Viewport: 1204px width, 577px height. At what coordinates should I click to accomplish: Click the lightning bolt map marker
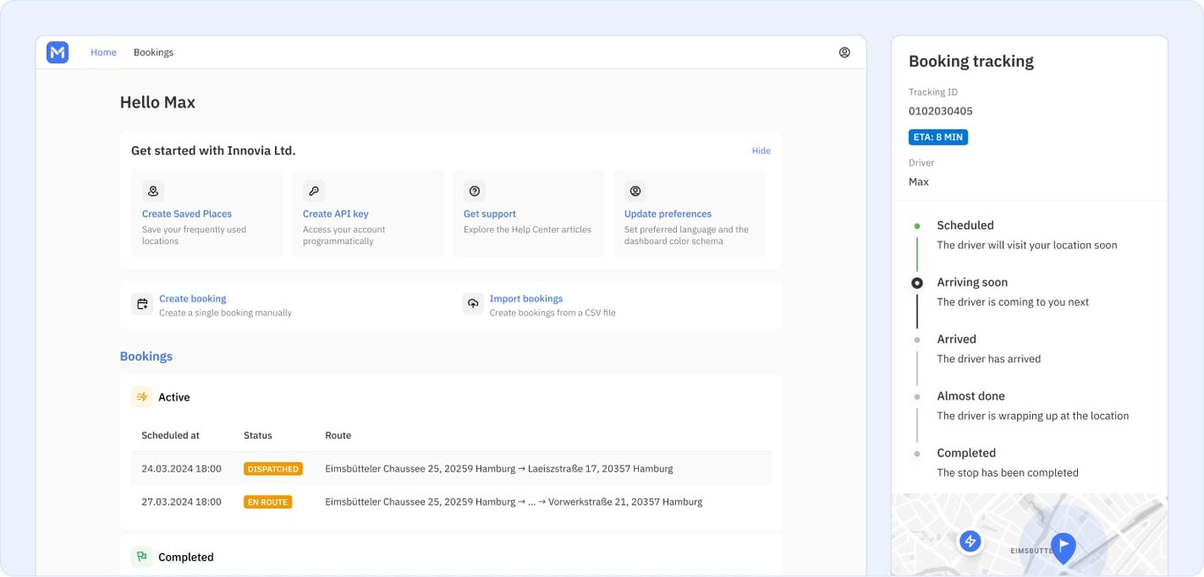[970, 541]
